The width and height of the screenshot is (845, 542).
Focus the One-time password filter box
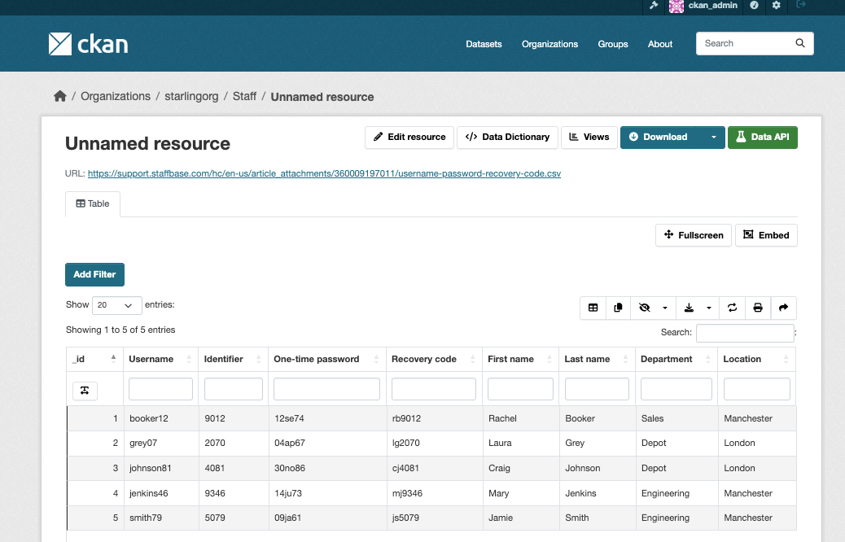click(x=326, y=389)
